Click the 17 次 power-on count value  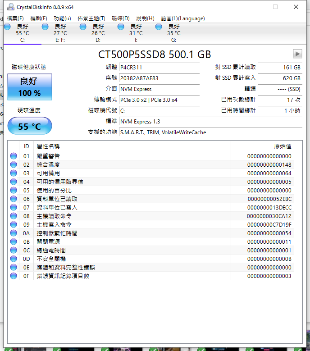pos(280,100)
